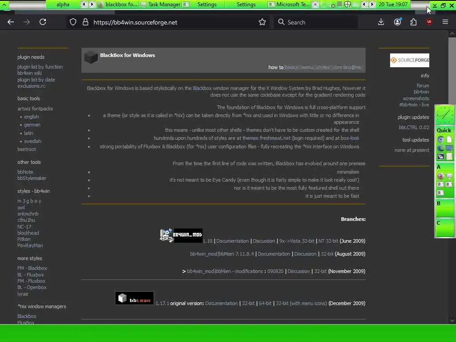Click the BlackBox cube logo in the page header
The image size is (456, 342).
tap(91, 57)
